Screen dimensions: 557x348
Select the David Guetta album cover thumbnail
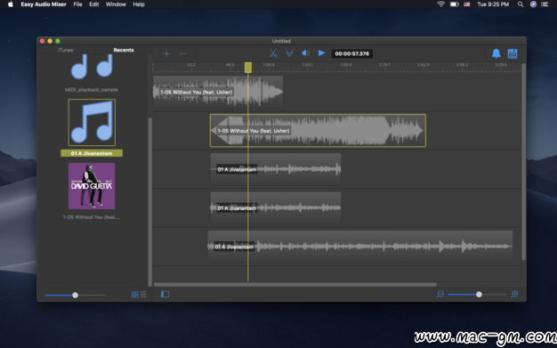(92, 186)
